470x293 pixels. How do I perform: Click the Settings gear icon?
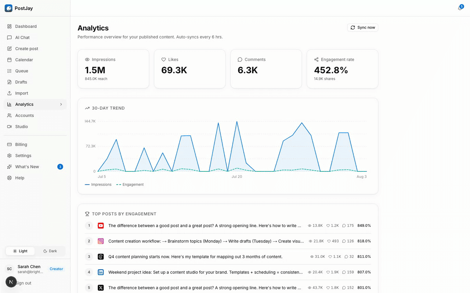(10, 156)
